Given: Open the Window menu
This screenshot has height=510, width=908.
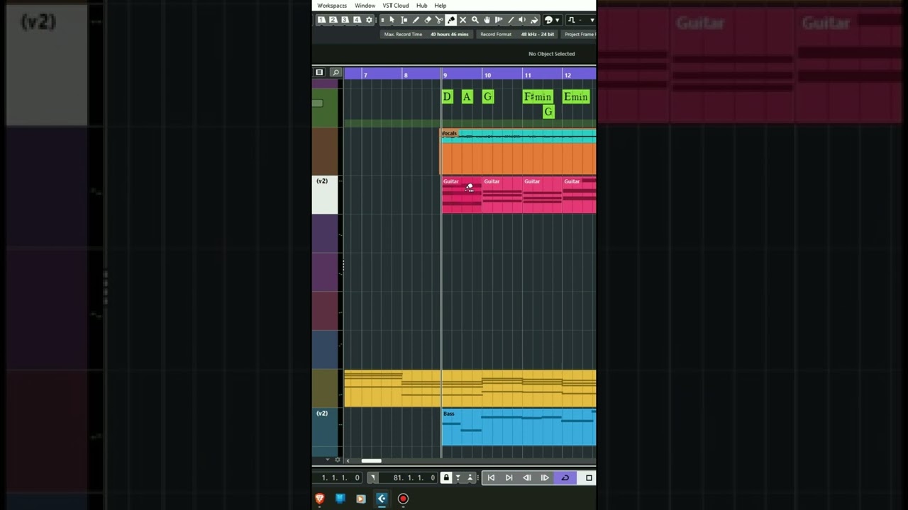Looking at the screenshot, I should click(x=365, y=6).
